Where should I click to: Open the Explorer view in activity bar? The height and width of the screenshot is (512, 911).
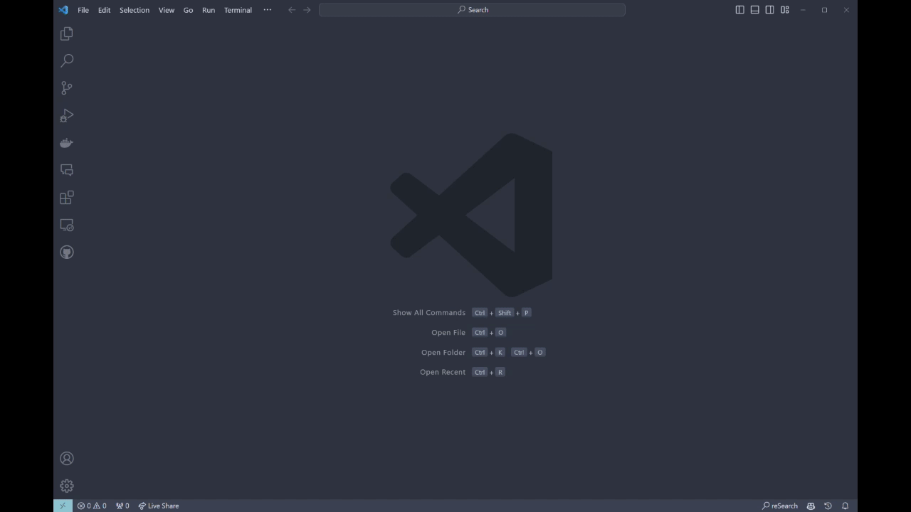(x=67, y=33)
